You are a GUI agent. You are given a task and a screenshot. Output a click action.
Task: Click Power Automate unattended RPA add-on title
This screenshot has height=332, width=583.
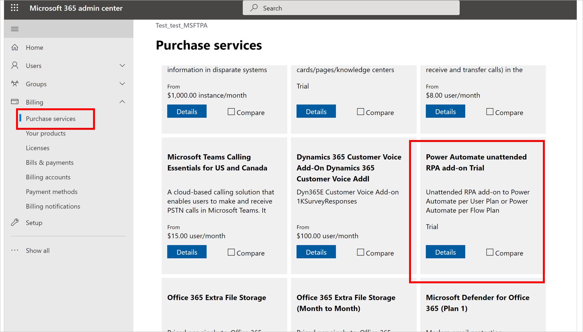click(x=476, y=162)
